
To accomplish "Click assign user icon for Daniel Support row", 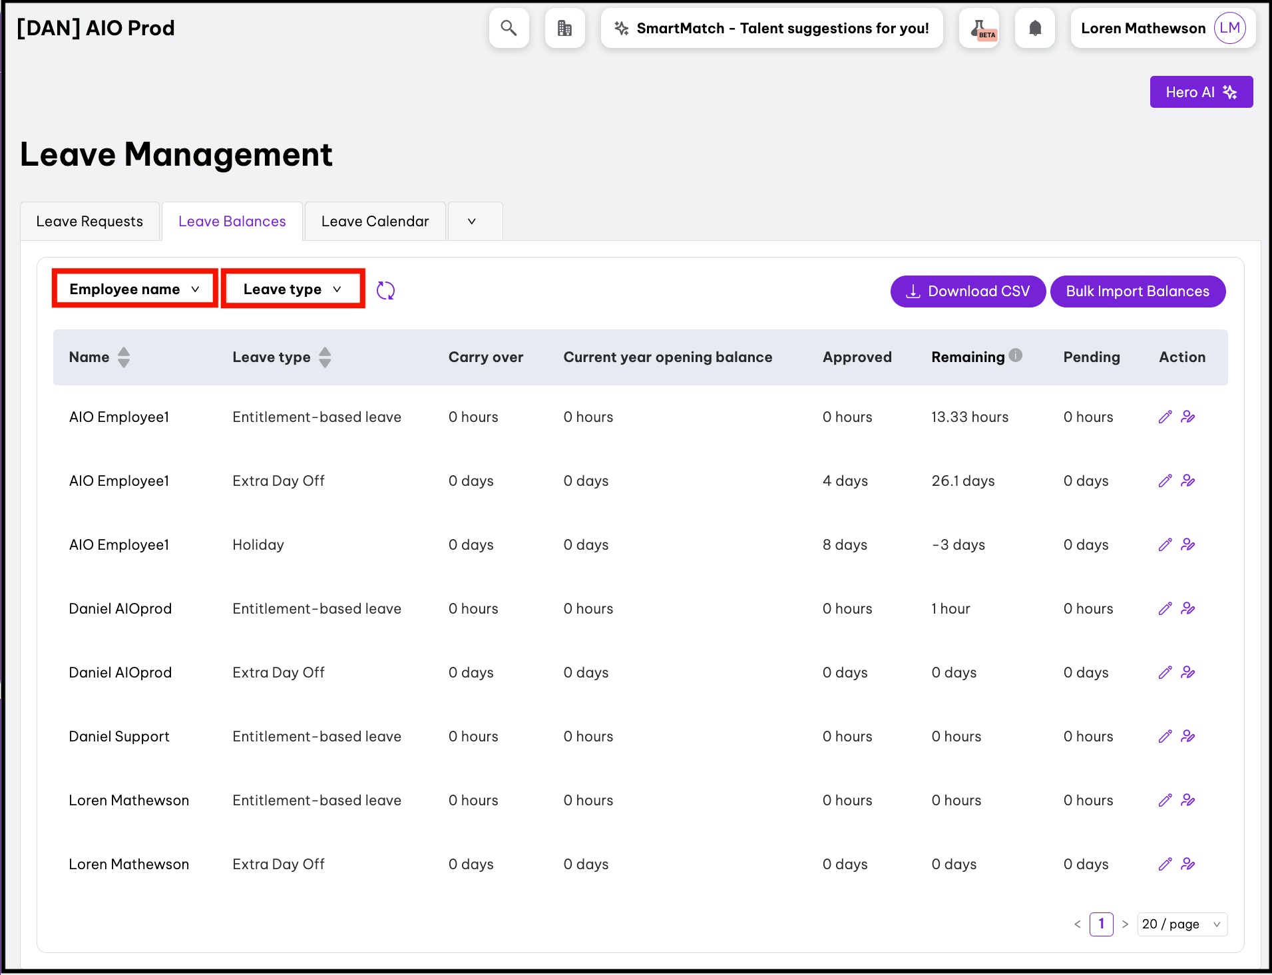I will 1188,736.
